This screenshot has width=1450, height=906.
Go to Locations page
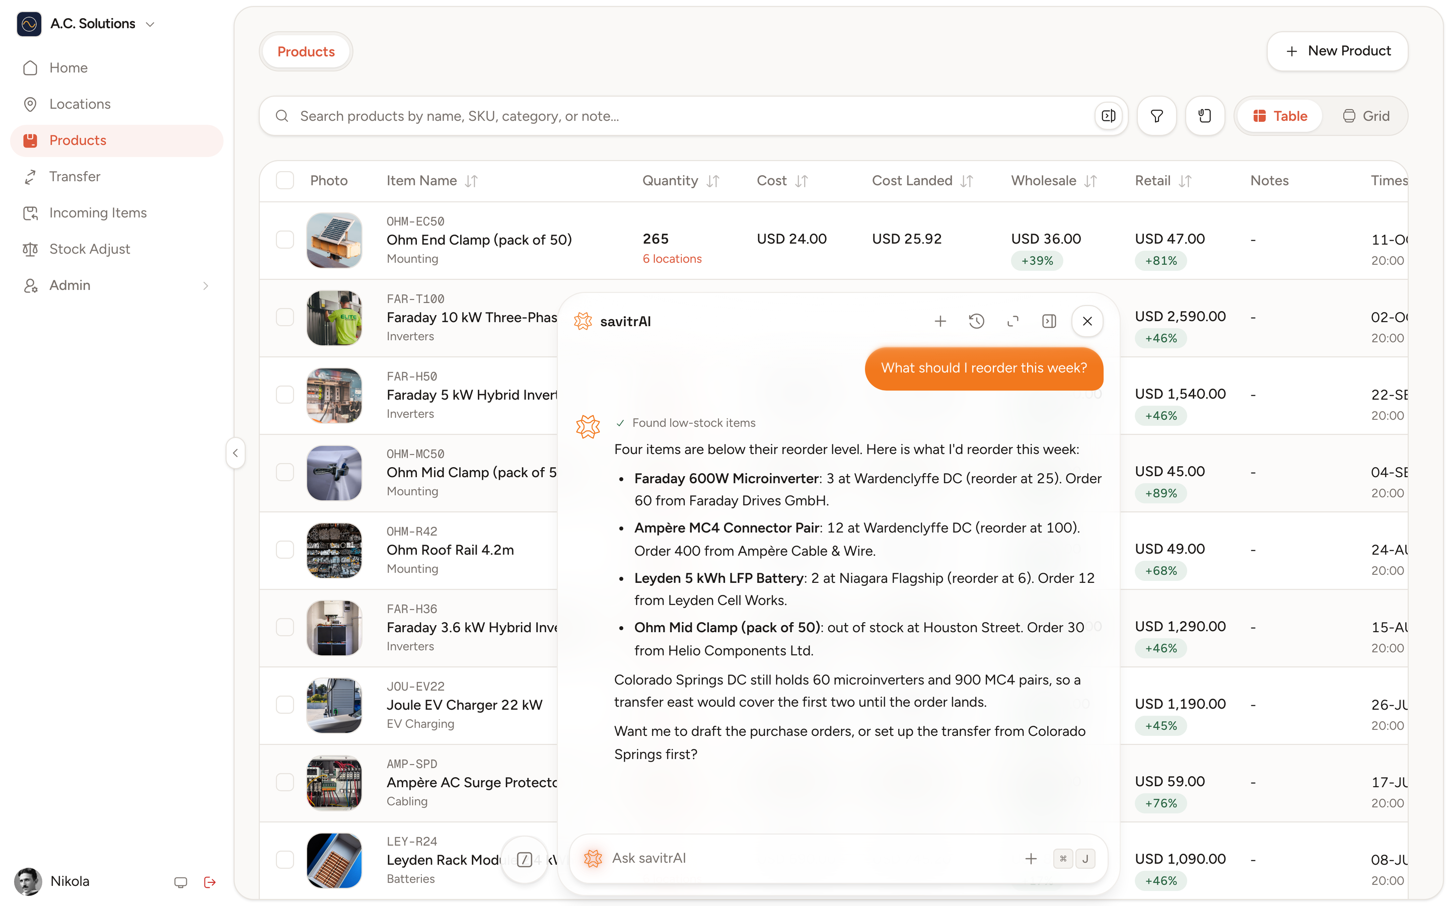click(116, 104)
